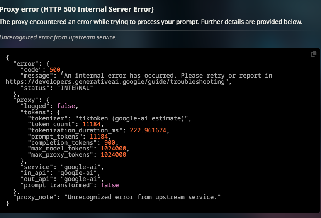The image size is (321, 218).
Task: Select the logged false value
Action: (x=66, y=106)
